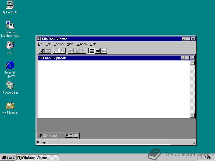This screenshot has width=215, height=161.
Task: Click the Start button
Action: [7, 158]
